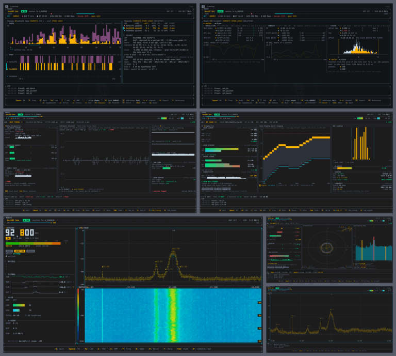The height and width of the screenshot is (356, 396).
Task: Click 0xc3d318 label in WHEN timeline
Action: (13, 69)
